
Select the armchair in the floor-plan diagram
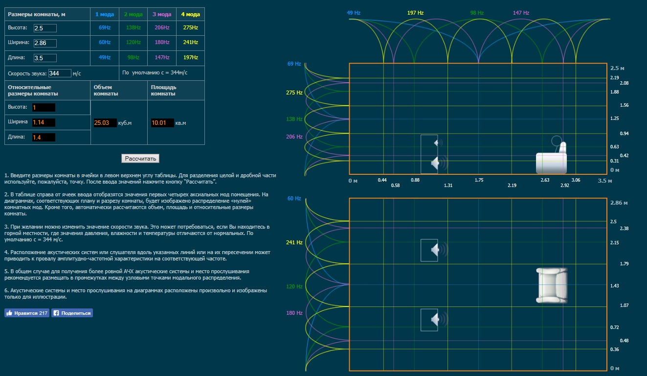[552, 285]
